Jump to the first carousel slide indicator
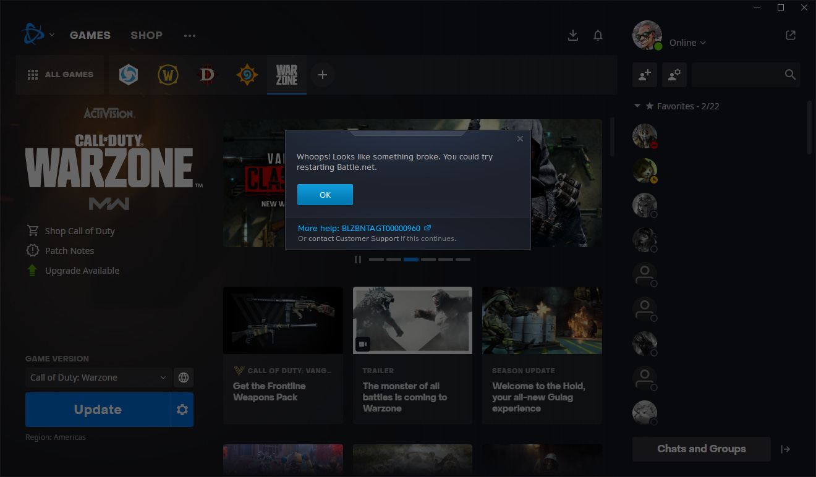 click(376, 260)
